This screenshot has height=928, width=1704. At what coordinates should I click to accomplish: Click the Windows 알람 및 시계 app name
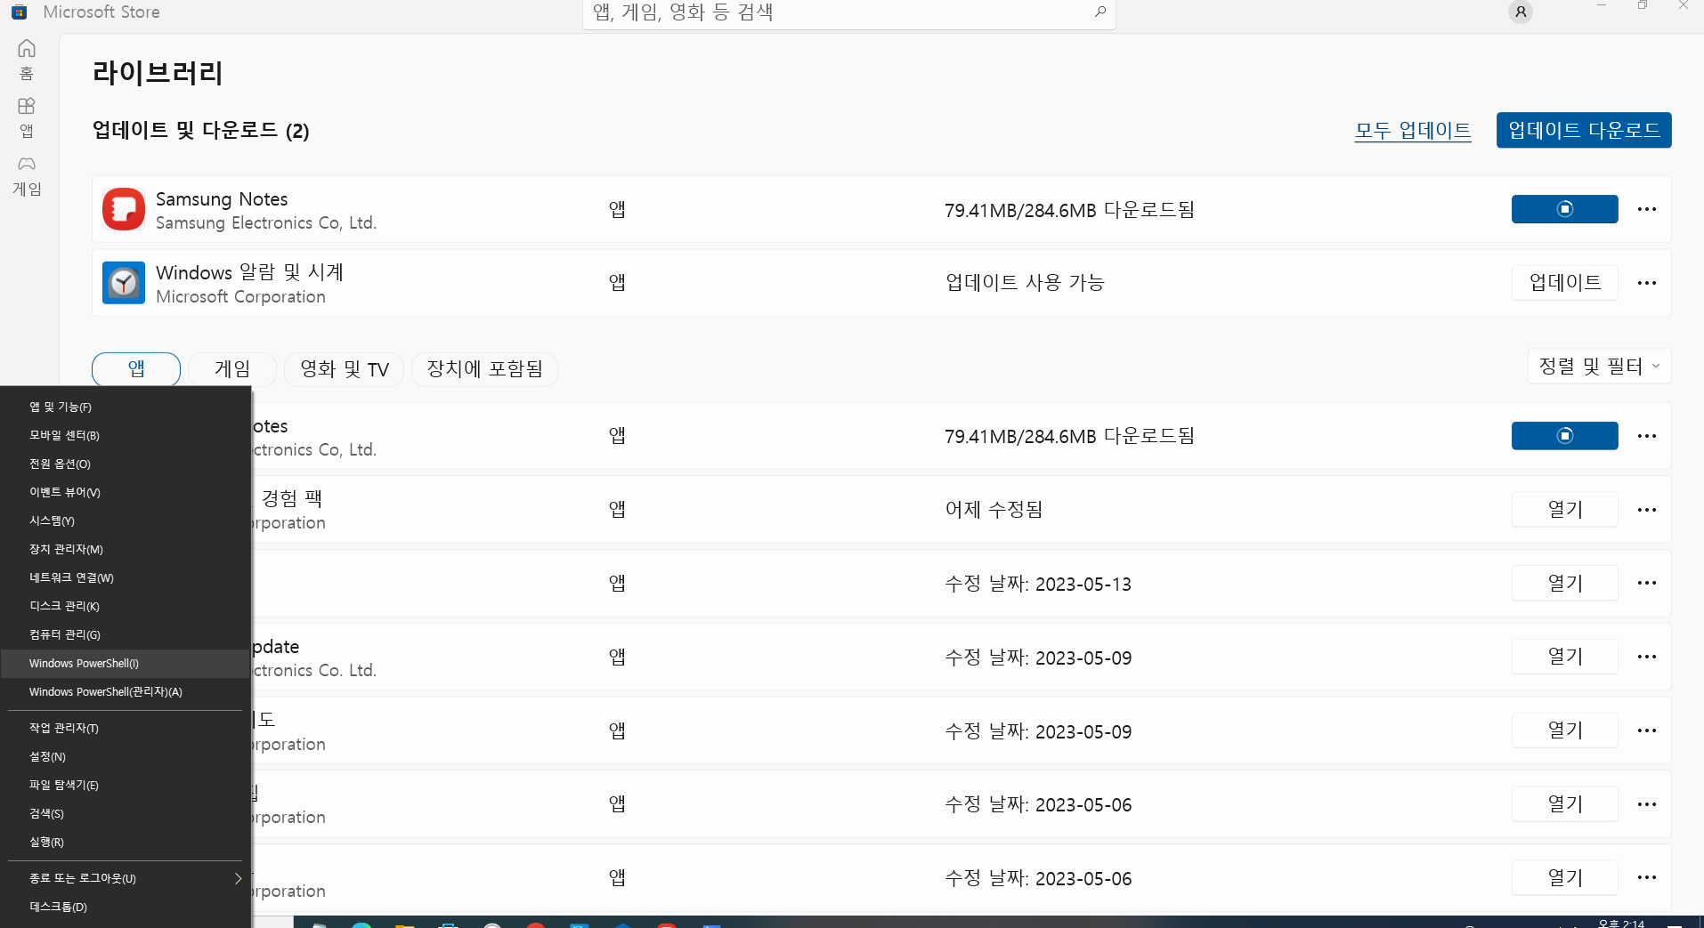250,272
